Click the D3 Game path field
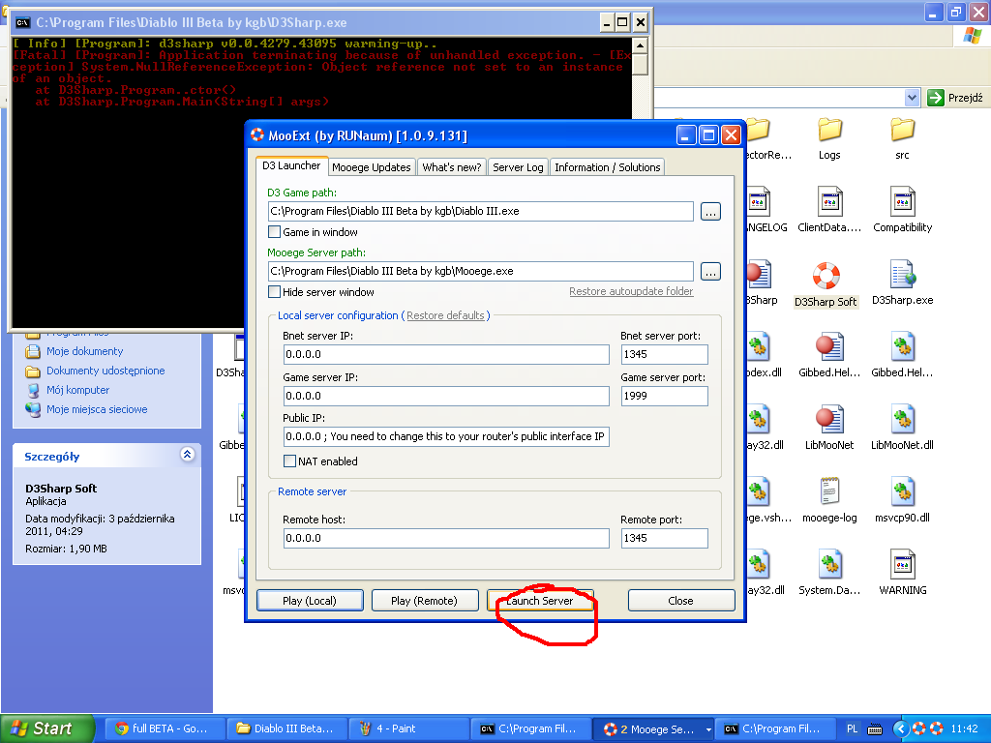The image size is (991, 743). [481, 211]
